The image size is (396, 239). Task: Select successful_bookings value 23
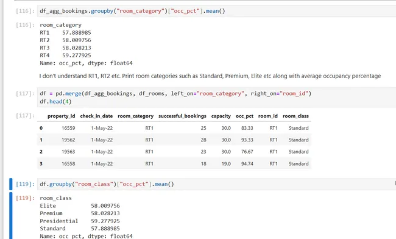pyautogui.click(x=203, y=152)
